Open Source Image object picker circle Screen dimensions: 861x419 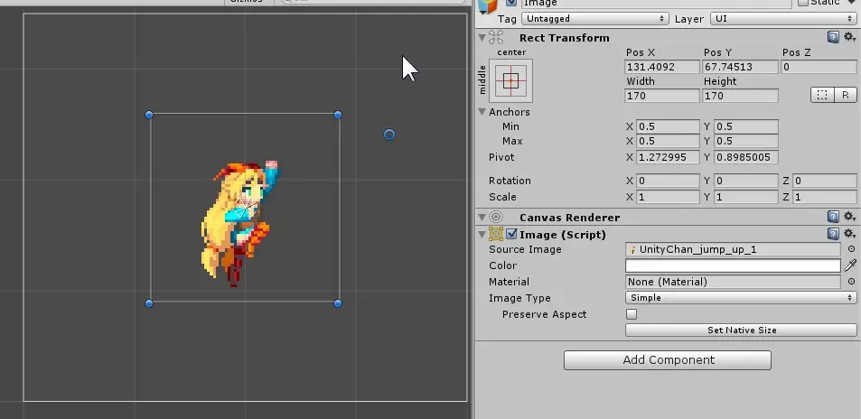coord(851,249)
